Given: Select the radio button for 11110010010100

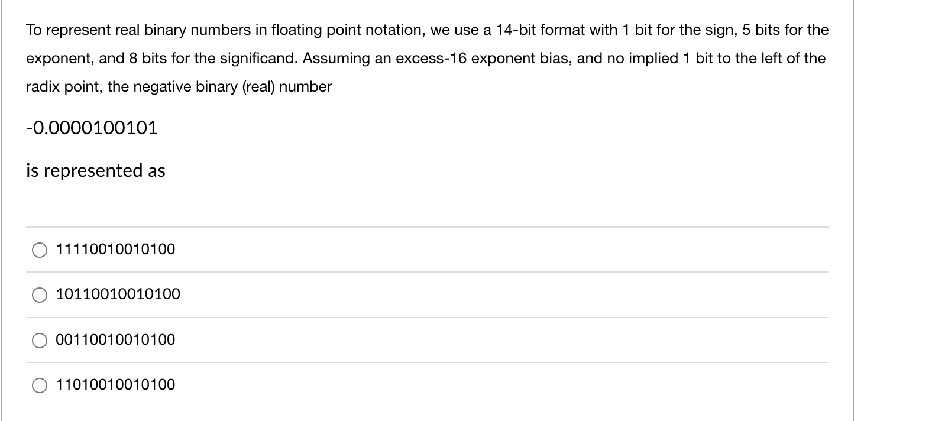Looking at the screenshot, I should (40, 250).
